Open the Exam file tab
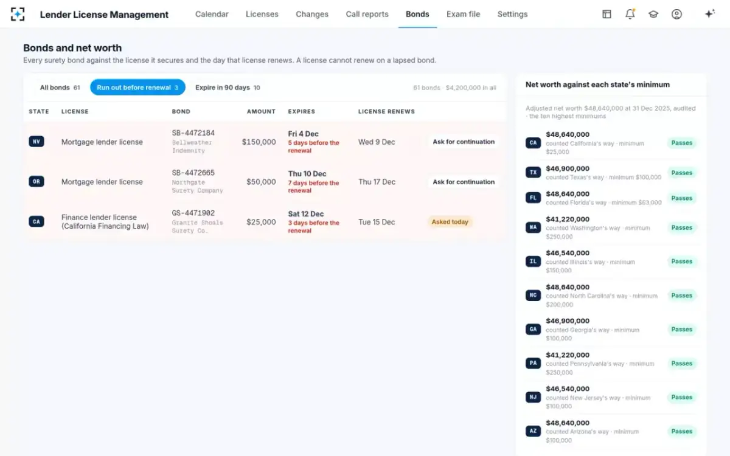This screenshot has height=456, width=730. (463, 14)
